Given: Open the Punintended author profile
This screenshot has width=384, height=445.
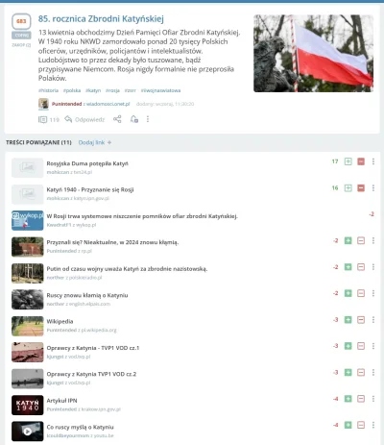Looking at the screenshot, I should [66, 104].
